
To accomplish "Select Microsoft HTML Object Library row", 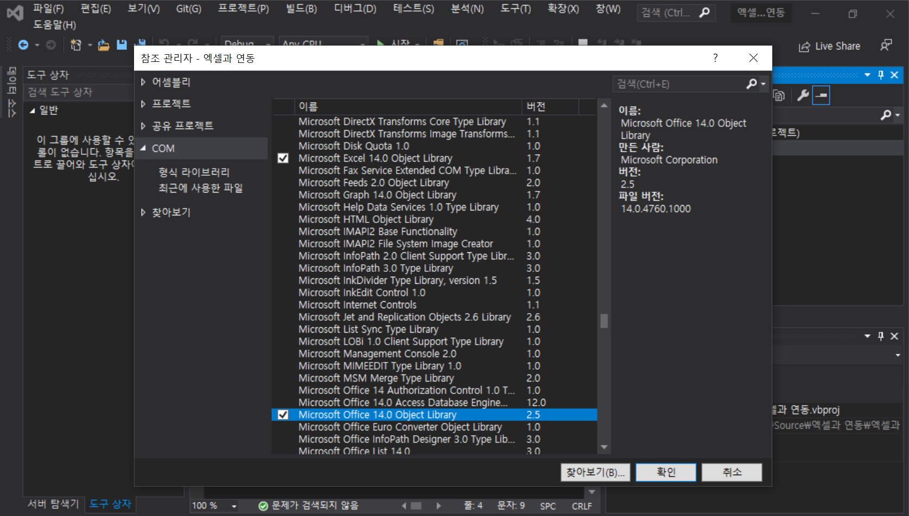I will coord(434,219).
